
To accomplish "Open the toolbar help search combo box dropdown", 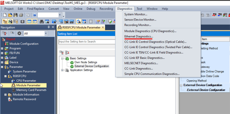I will pyautogui.click(x=60, y=15).
